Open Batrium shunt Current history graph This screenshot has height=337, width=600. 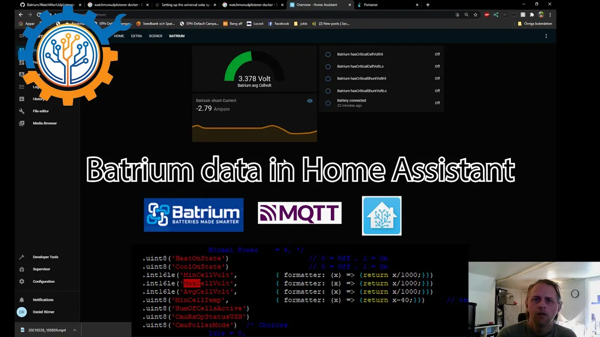(255, 118)
